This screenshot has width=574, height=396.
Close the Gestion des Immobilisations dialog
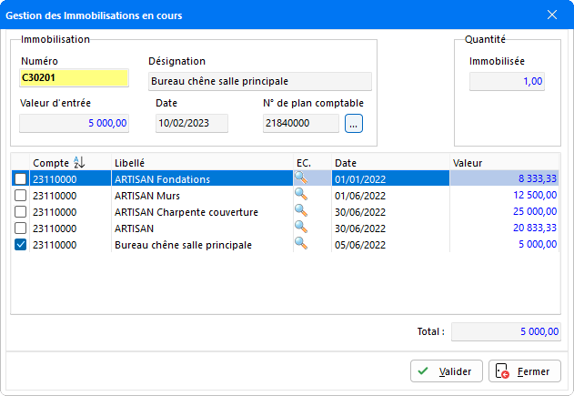tap(551, 15)
